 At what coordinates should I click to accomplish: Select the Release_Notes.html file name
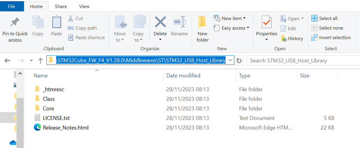coord(66,128)
